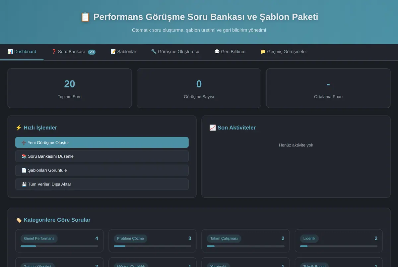
Task: Click the tag icon beside Kategorilere Göre Sorular
Action: coord(19,220)
